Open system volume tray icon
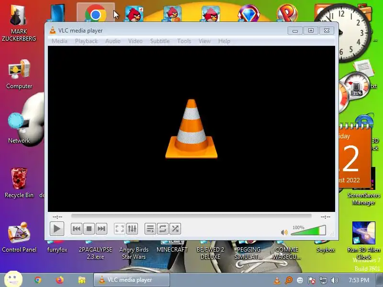Screen dimensions: 383x287 pyautogui.click(x=334, y=280)
